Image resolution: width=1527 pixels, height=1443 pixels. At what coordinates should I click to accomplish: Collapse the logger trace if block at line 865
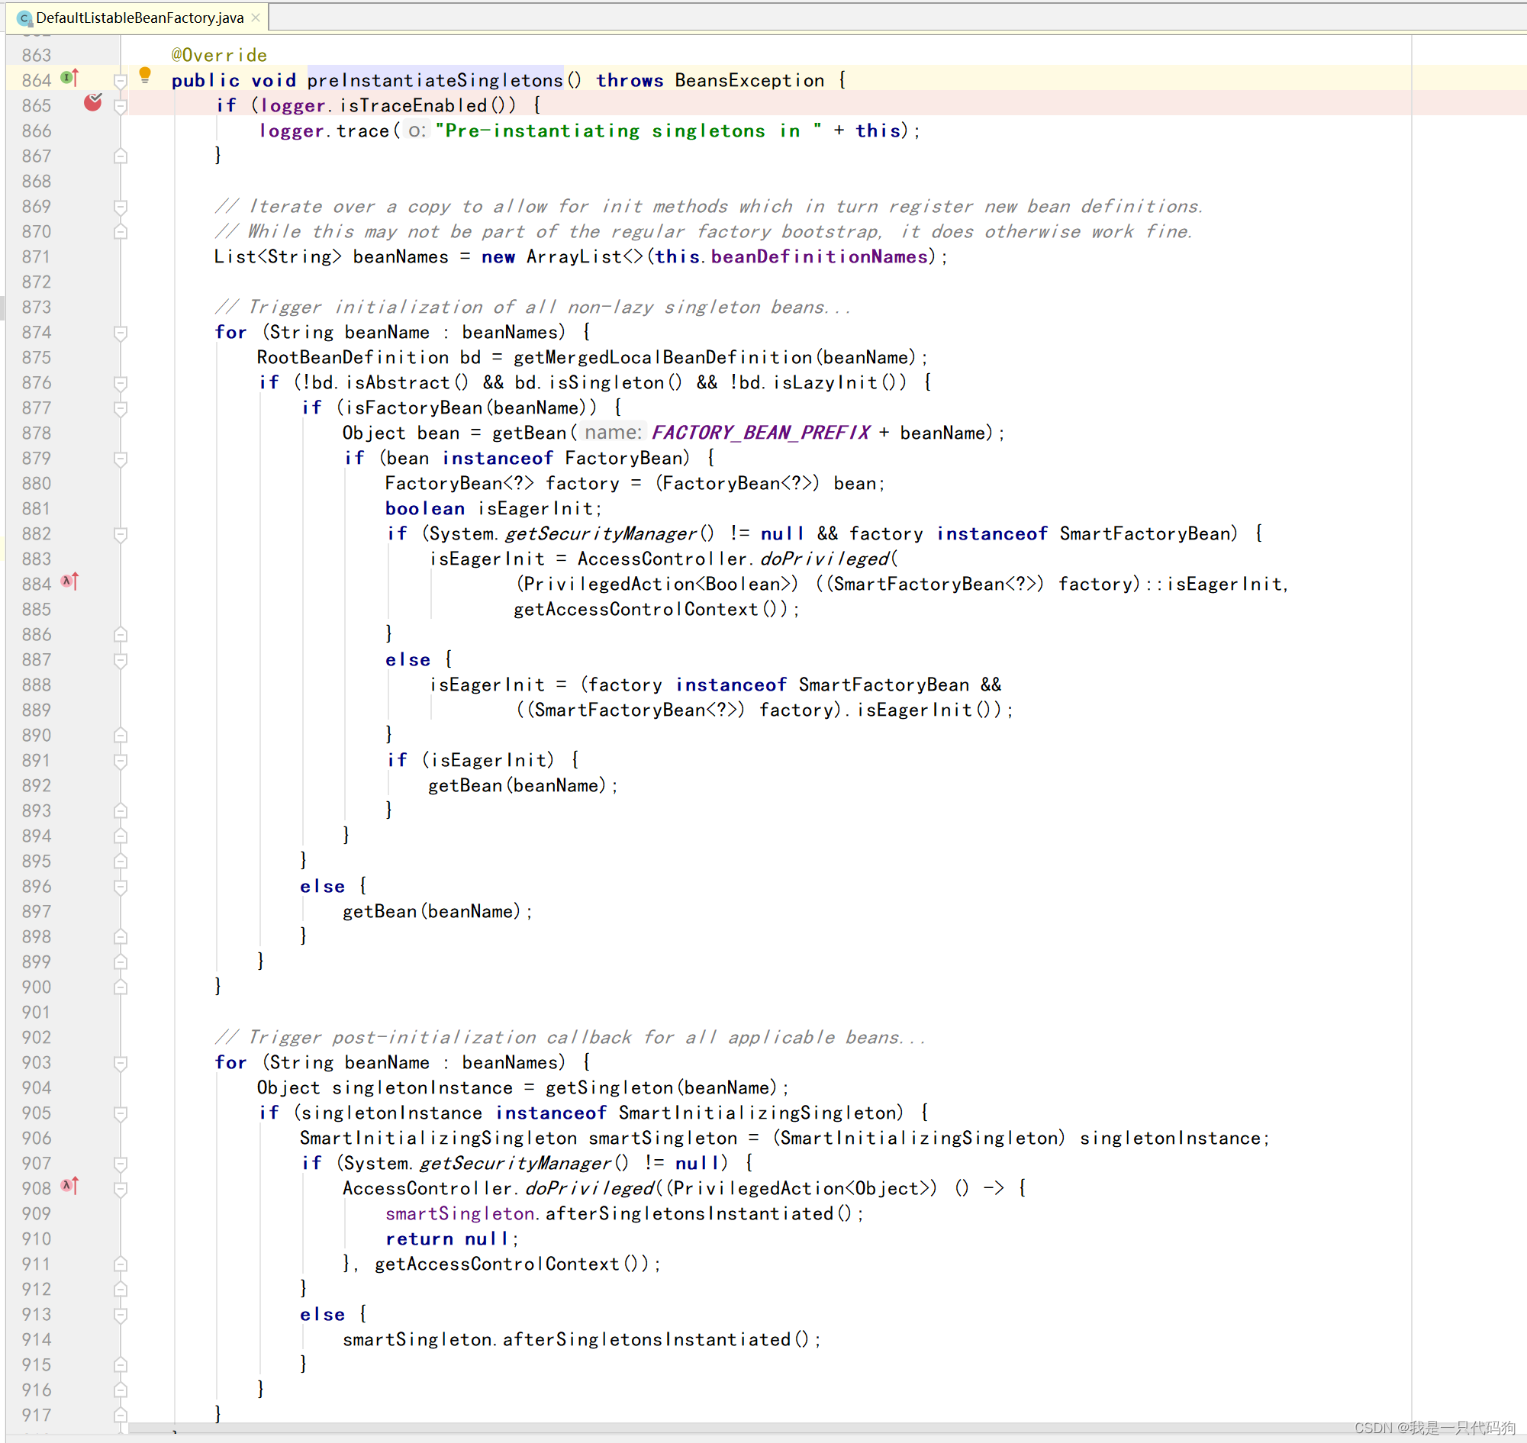[x=121, y=105]
